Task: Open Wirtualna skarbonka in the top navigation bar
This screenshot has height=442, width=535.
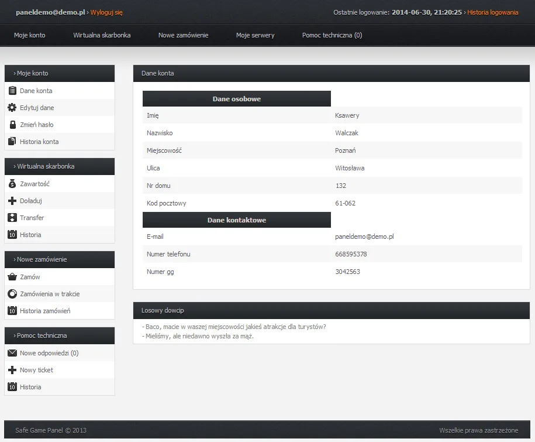Action: (x=102, y=35)
